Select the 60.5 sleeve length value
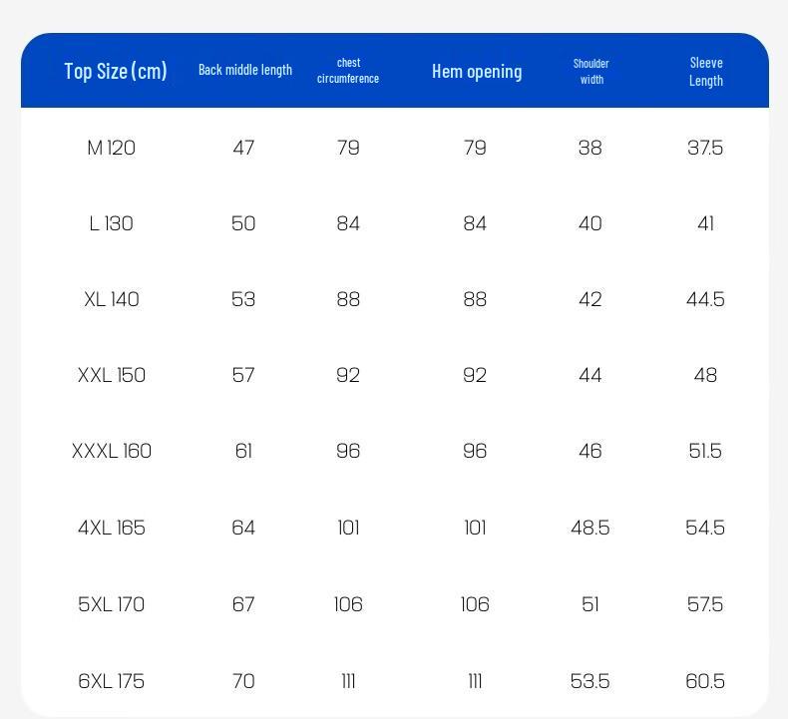Image resolution: width=788 pixels, height=719 pixels. 705,681
